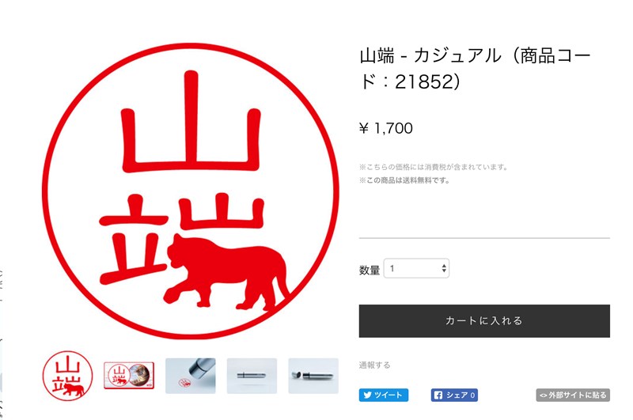Viewport: 633px width, 420px height.
Task: Click the ツイート tweet button
Action: 384,395
